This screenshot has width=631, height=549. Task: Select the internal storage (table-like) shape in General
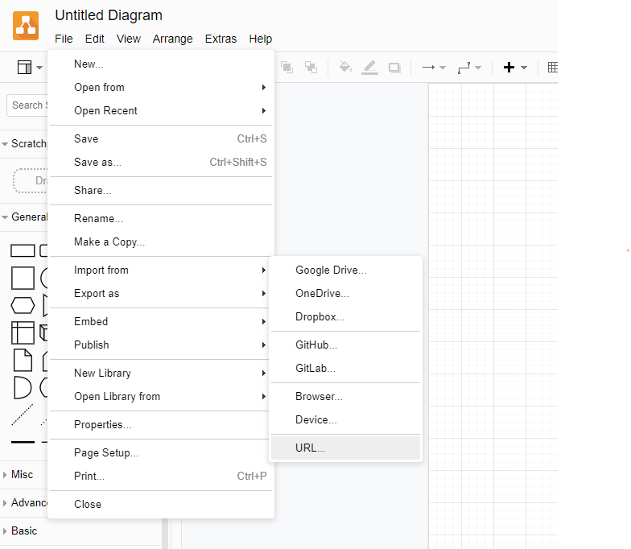coord(23,332)
